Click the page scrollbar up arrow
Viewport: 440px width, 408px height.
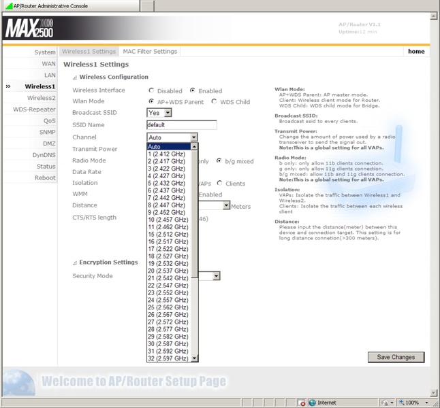433,16
